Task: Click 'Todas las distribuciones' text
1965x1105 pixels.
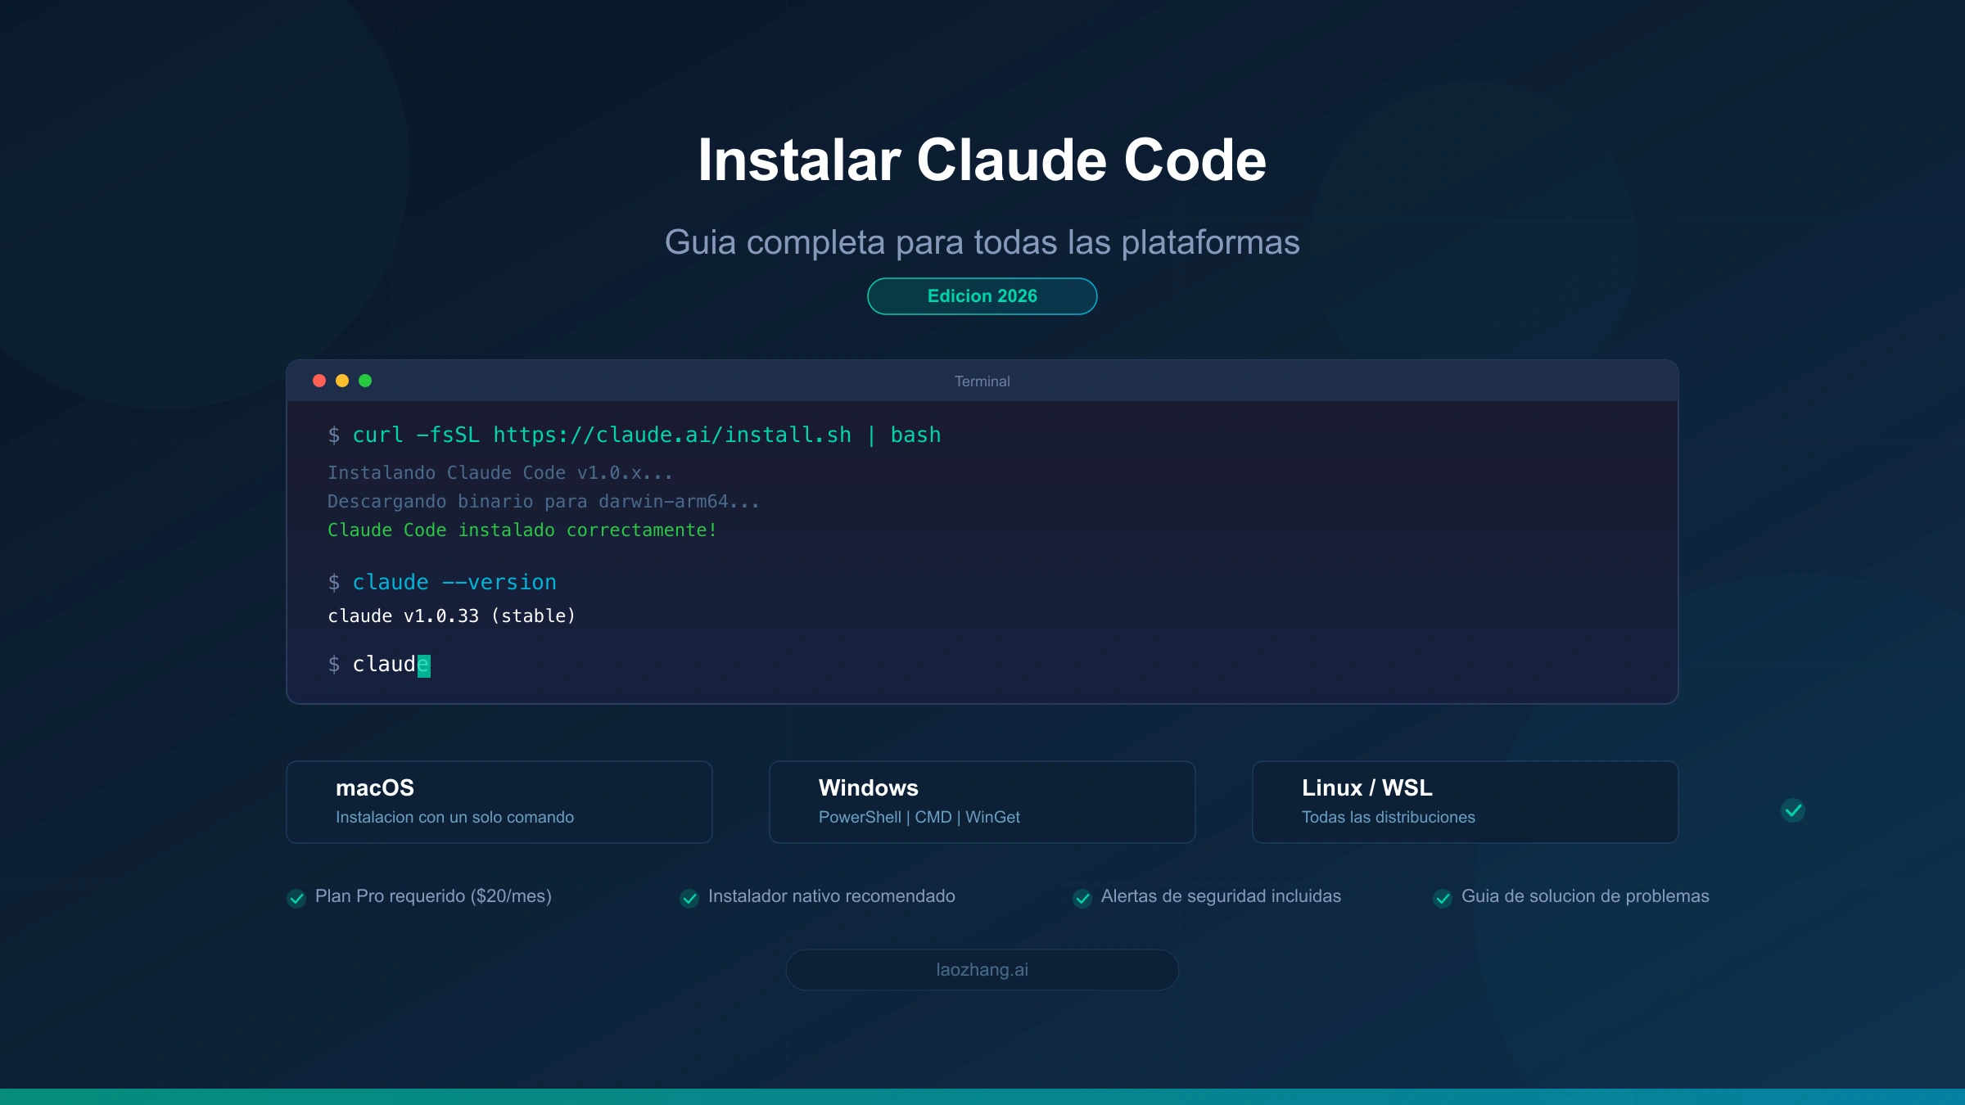Action: tap(1389, 817)
